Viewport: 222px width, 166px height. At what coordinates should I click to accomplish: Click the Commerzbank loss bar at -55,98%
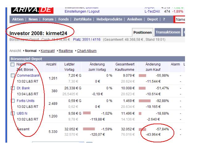coord(142,76)
